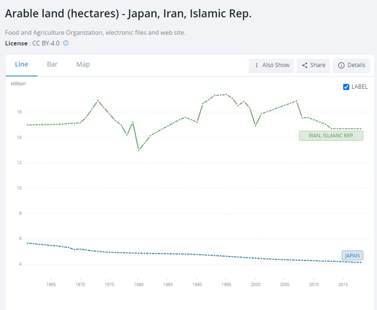Switch to the Map tab
The width and height of the screenshot is (377, 310).
(83, 64)
